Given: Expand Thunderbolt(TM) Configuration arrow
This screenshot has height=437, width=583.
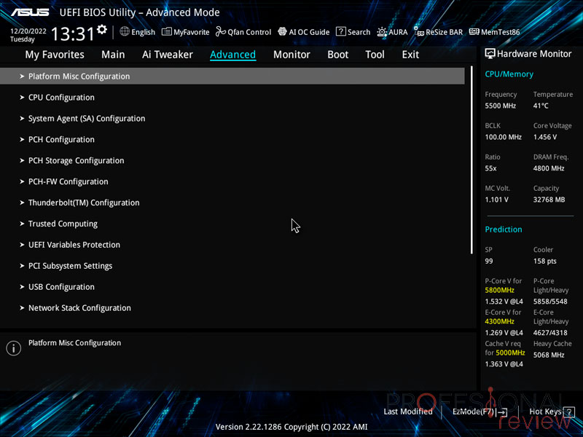Looking at the screenshot, I should [22, 202].
